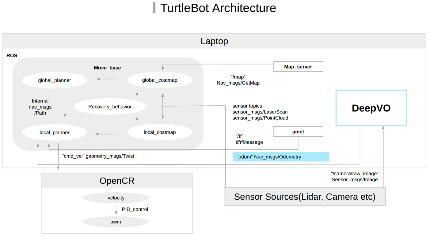Click the amcl box

click(x=298, y=131)
